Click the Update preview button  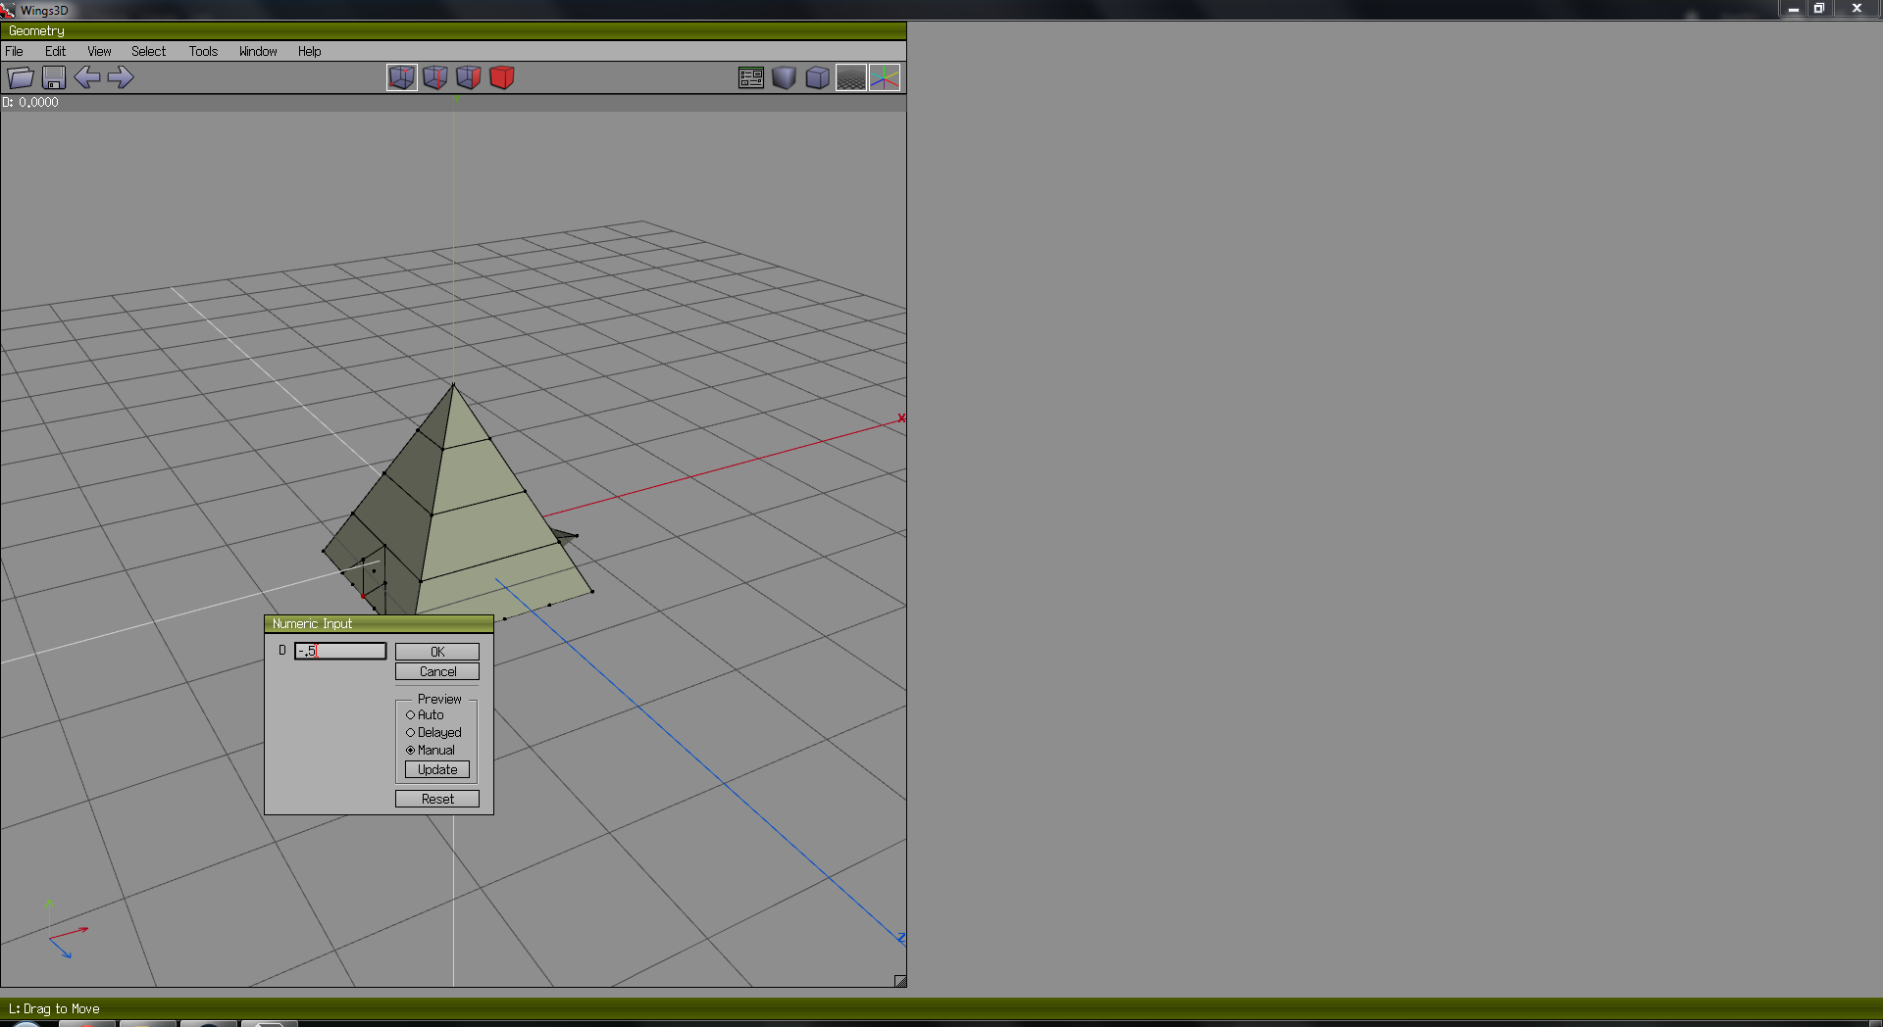coord(437,770)
